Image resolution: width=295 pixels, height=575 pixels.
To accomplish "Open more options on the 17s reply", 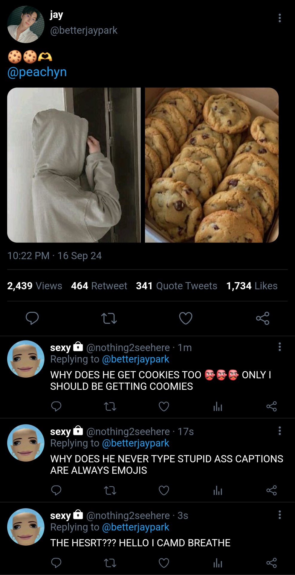I will [x=279, y=431].
